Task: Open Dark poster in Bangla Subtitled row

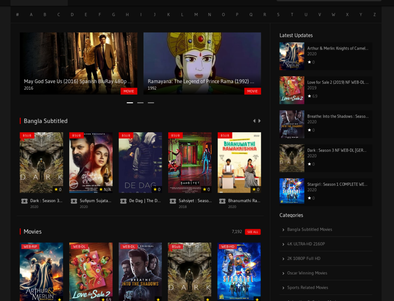Action: coord(42,163)
